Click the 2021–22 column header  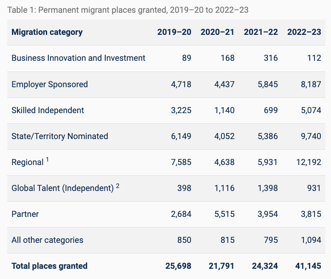[261, 32]
